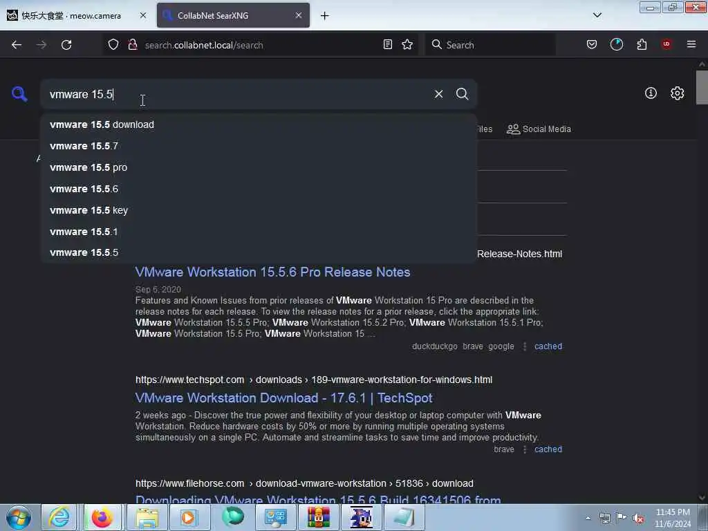Expand the list all tabs chevron

point(597,15)
